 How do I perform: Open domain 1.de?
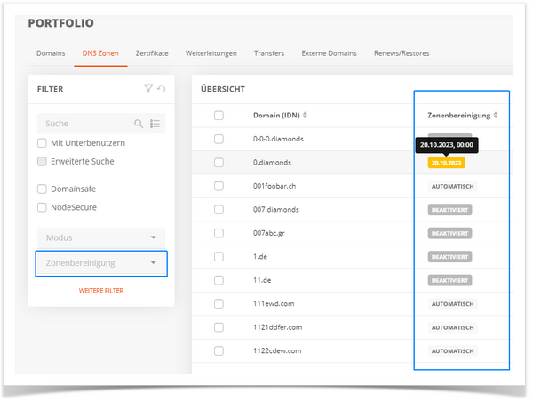(x=260, y=257)
